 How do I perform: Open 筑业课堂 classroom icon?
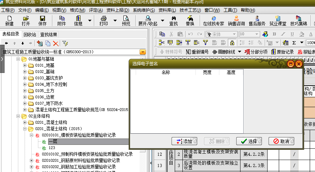[278, 20]
